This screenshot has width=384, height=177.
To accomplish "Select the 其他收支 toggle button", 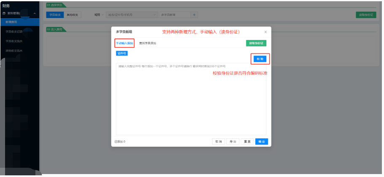I will [73, 15].
